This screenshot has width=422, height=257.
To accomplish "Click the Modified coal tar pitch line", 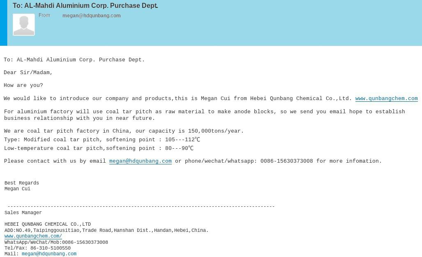I will click(x=102, y=140).
